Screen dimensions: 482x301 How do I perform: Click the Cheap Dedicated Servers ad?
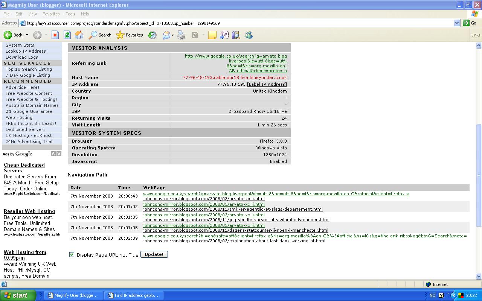point(24,168)
